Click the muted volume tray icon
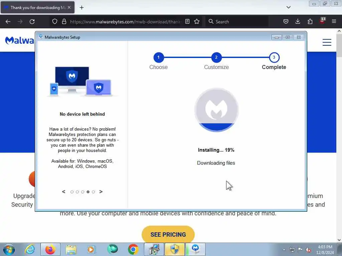The width and height of the screenshot is (342, 256). 308,250
